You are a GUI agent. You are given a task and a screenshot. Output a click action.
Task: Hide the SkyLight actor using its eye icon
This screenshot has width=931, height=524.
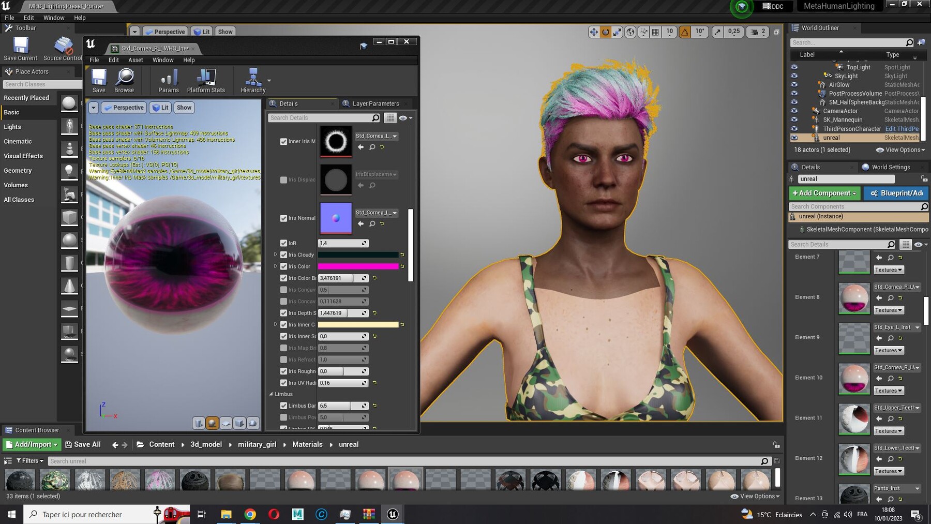(x=794, y=76)
